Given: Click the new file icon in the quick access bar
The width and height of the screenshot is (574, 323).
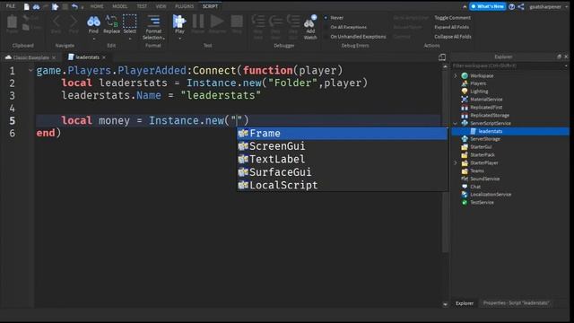Looking at the screenshot, I should (26, 6).
